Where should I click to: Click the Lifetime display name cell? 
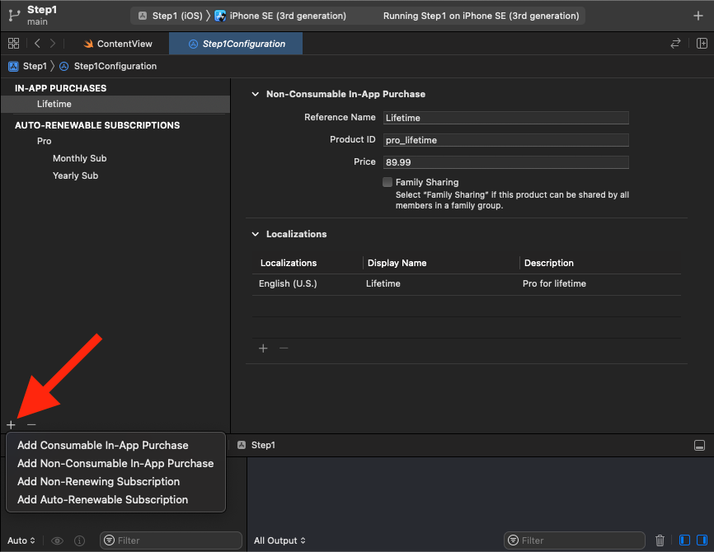pyautogui.click(x=383, y=284)
